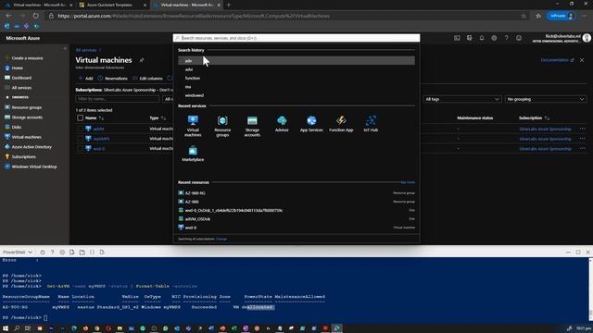Open new session icon in Cloud Shell

tap(82, 253)
